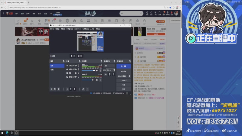Open OBS Tools menu
Screen dimensions: 242x136
click(x=92, y=29)
